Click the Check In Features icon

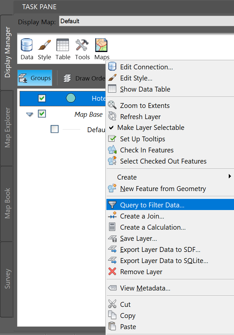click(112, 150)
